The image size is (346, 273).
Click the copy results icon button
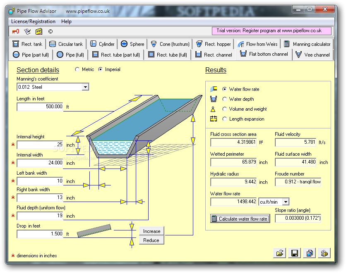[x=310, y=253]
